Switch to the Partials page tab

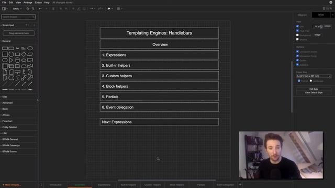pyautogui.click(x=201, y=185)
